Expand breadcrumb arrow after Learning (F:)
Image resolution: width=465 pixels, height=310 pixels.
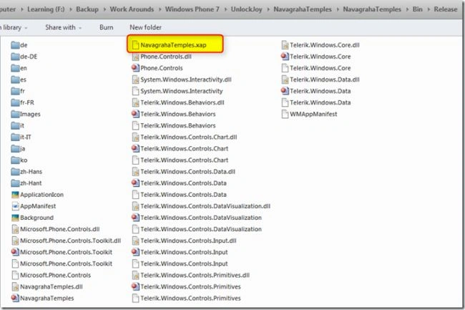(x=71, y=9)
